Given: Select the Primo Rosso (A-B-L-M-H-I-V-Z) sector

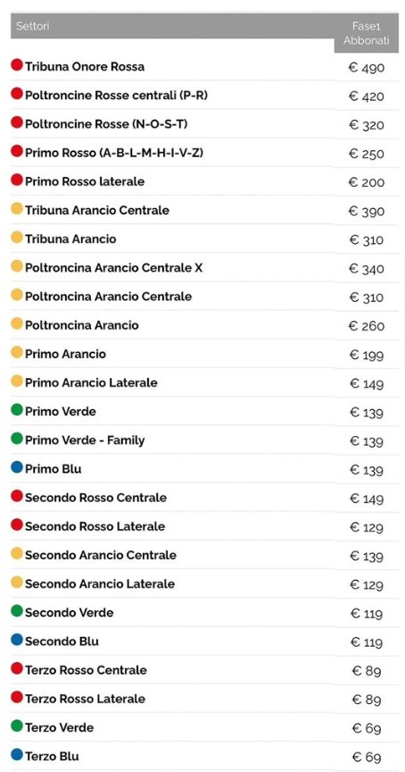Looking at the screenshot, I should pyautogui.click(x=114, y=153).
